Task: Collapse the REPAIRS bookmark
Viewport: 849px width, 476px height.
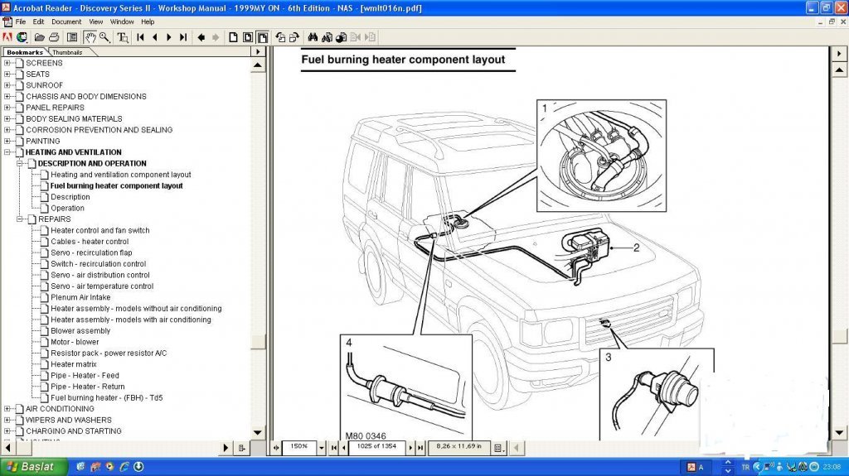Action: tap(20, 219)
